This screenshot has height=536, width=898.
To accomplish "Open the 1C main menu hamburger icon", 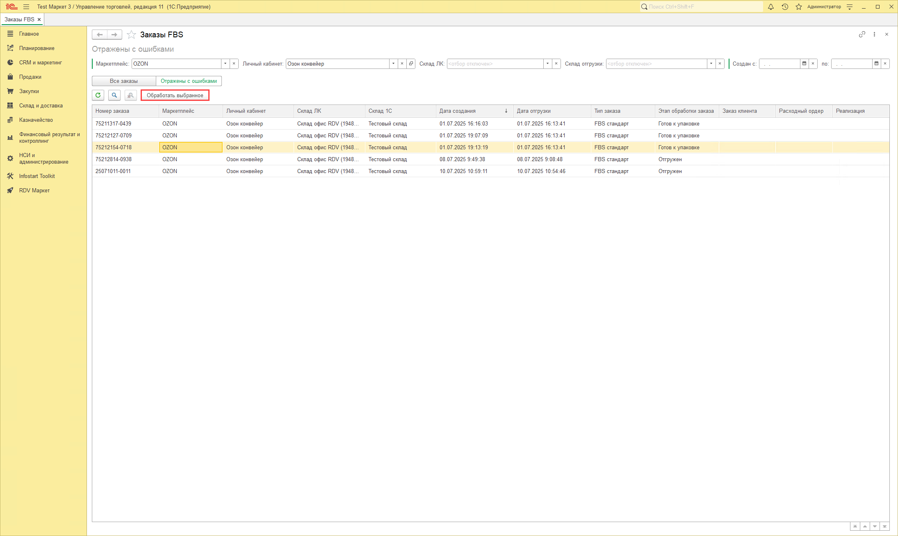I will click(26, 7).
